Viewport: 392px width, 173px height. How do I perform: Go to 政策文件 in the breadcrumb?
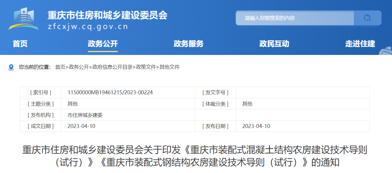tap(146, 67)
